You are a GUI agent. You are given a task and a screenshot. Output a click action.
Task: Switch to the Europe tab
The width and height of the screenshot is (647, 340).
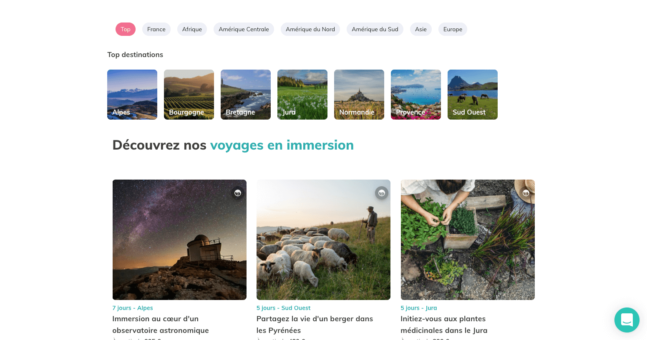click(453, 29)
